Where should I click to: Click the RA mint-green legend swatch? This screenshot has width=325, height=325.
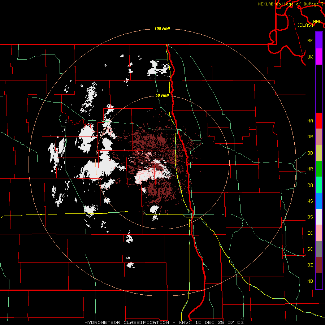tap(319, 185)
